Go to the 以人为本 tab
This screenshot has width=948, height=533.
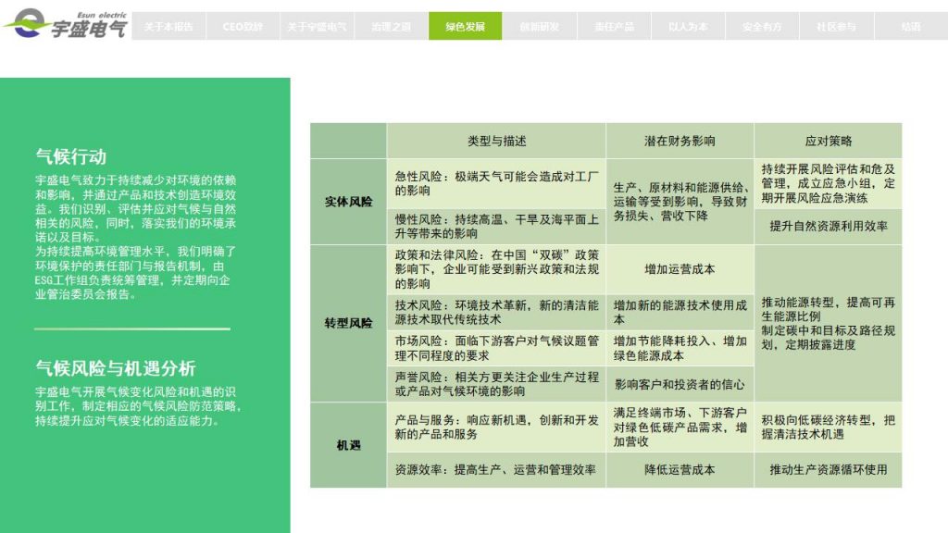[x=688, y=26]
